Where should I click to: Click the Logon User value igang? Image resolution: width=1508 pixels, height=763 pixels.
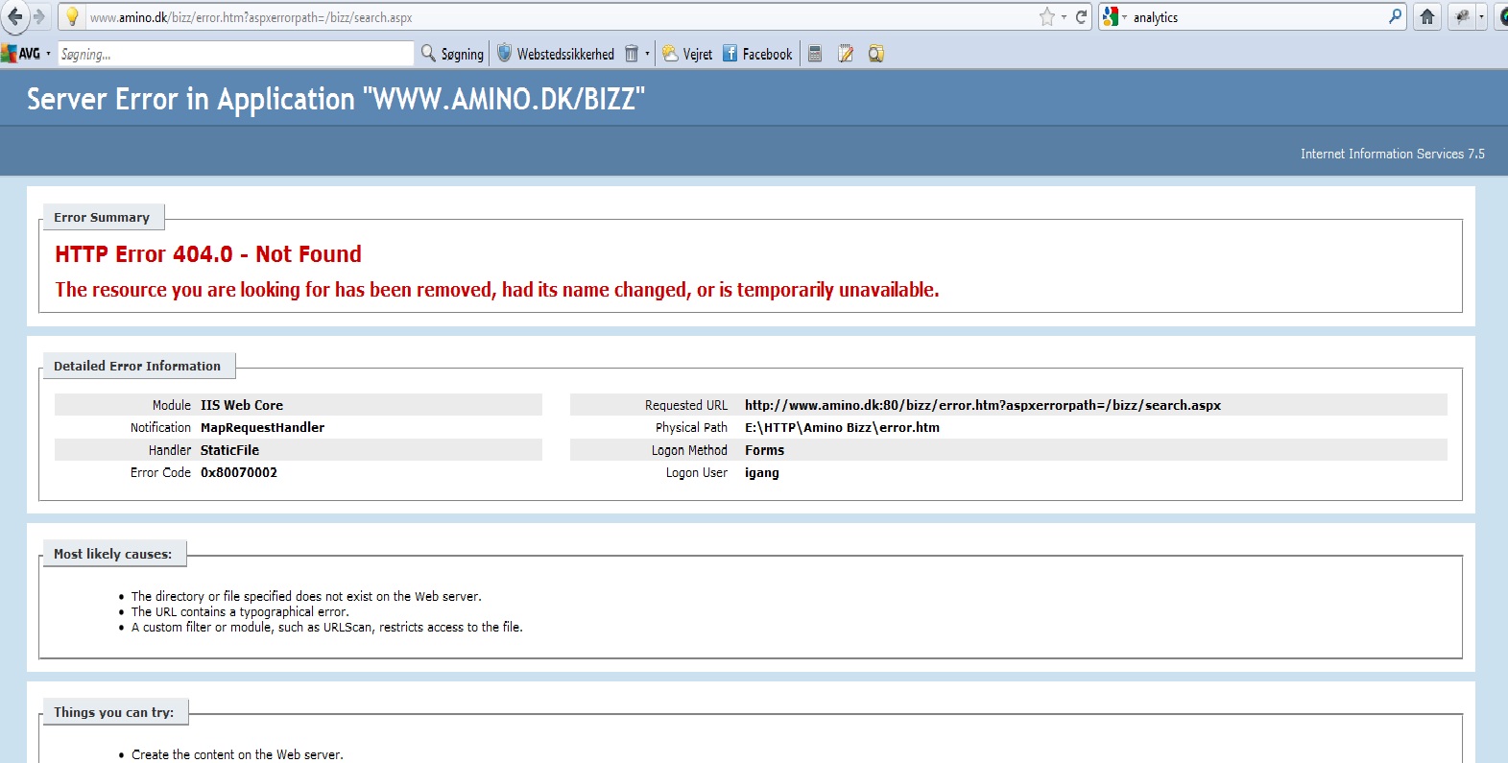tap(762, 472)
